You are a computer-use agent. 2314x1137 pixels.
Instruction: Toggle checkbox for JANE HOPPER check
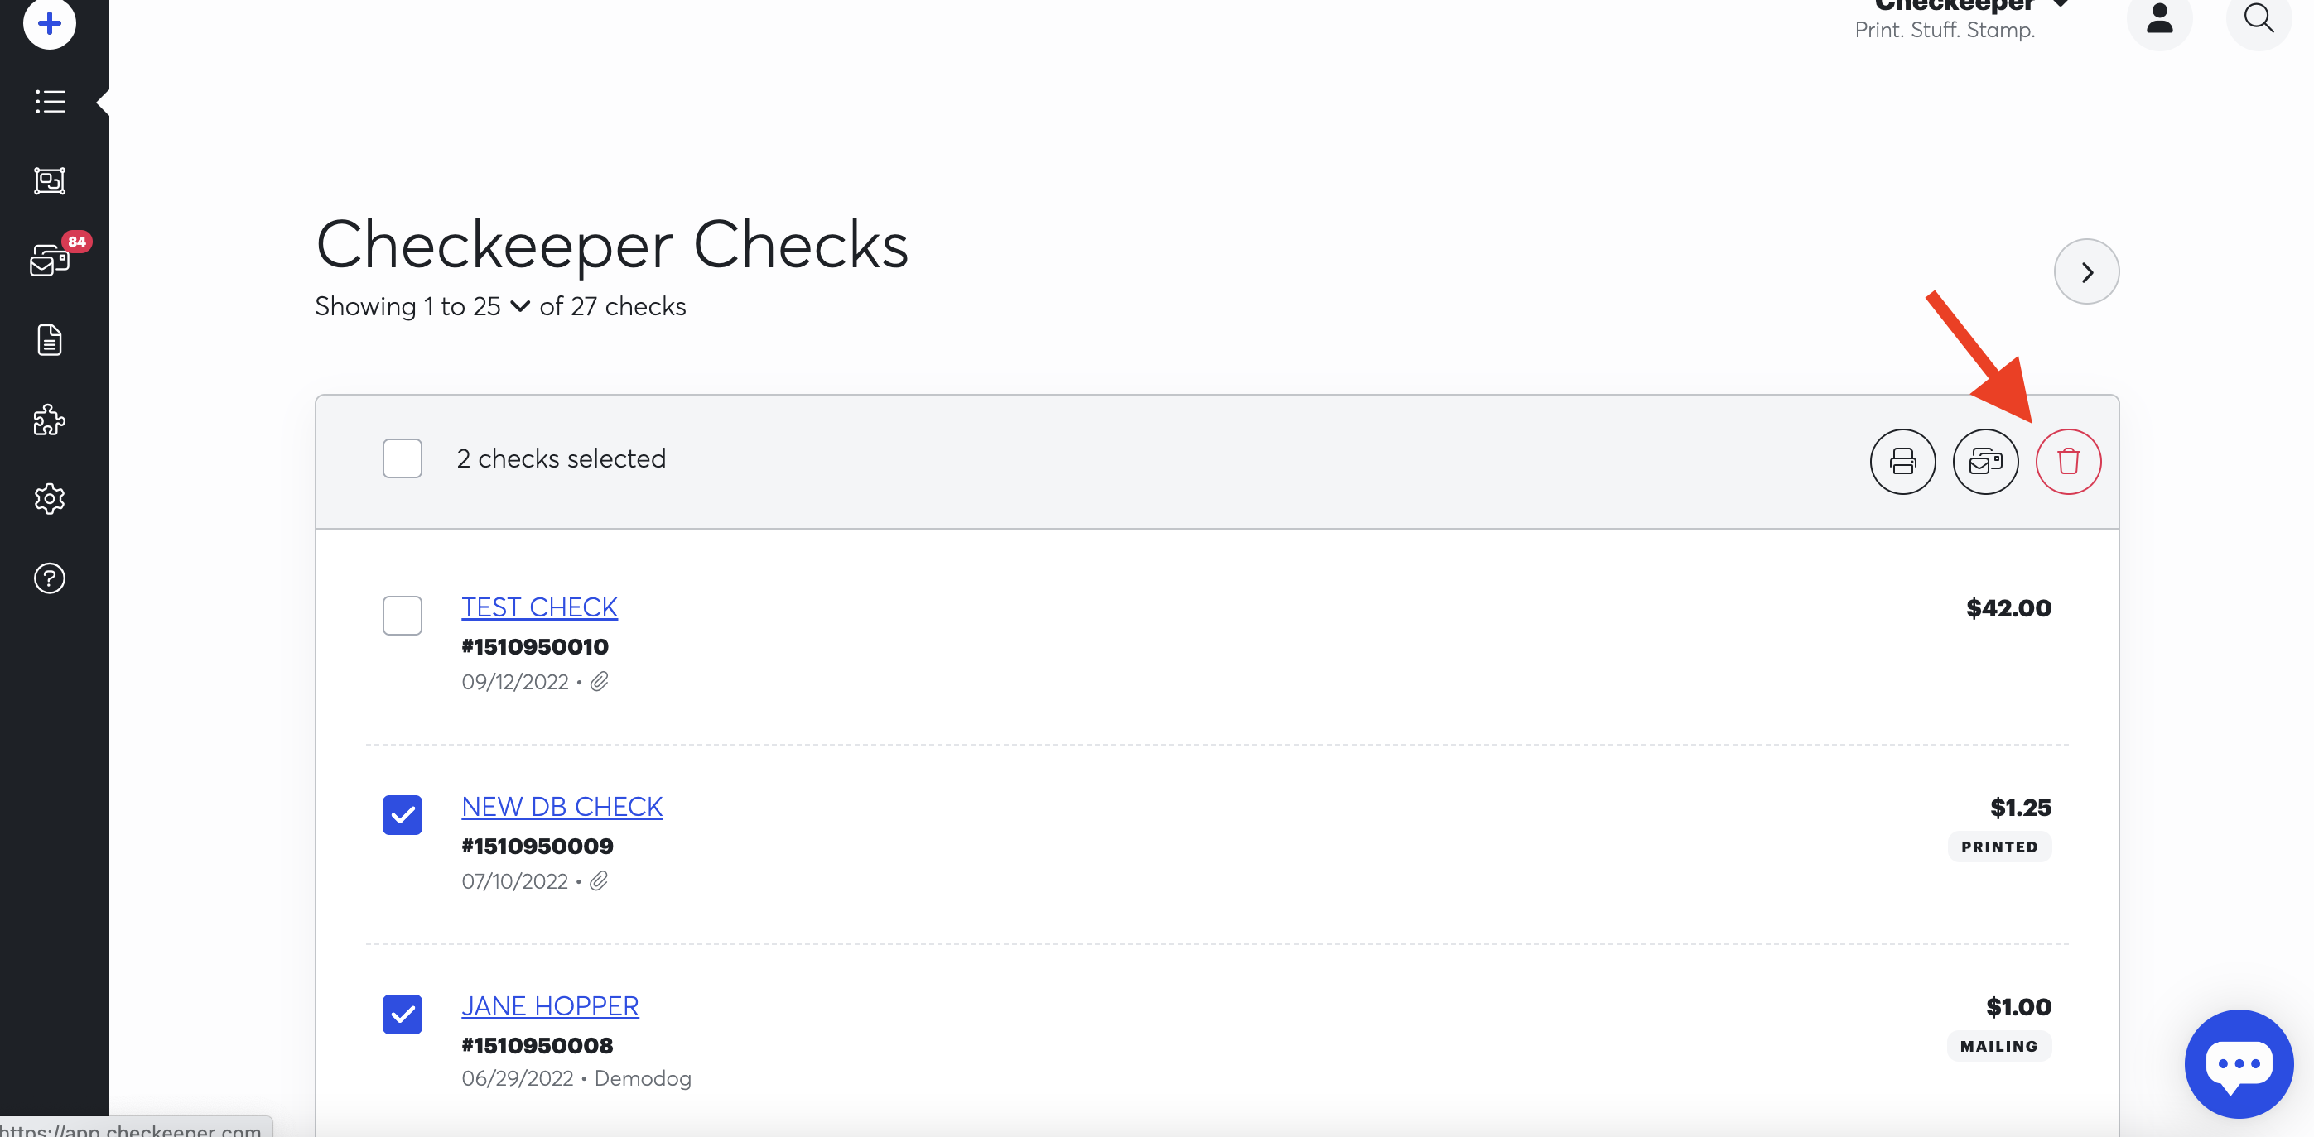pos(403,1015)
